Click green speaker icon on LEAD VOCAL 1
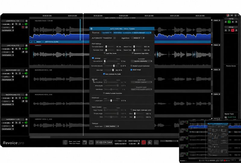Viewport: 241px width, 163px height. pos(27,24)
